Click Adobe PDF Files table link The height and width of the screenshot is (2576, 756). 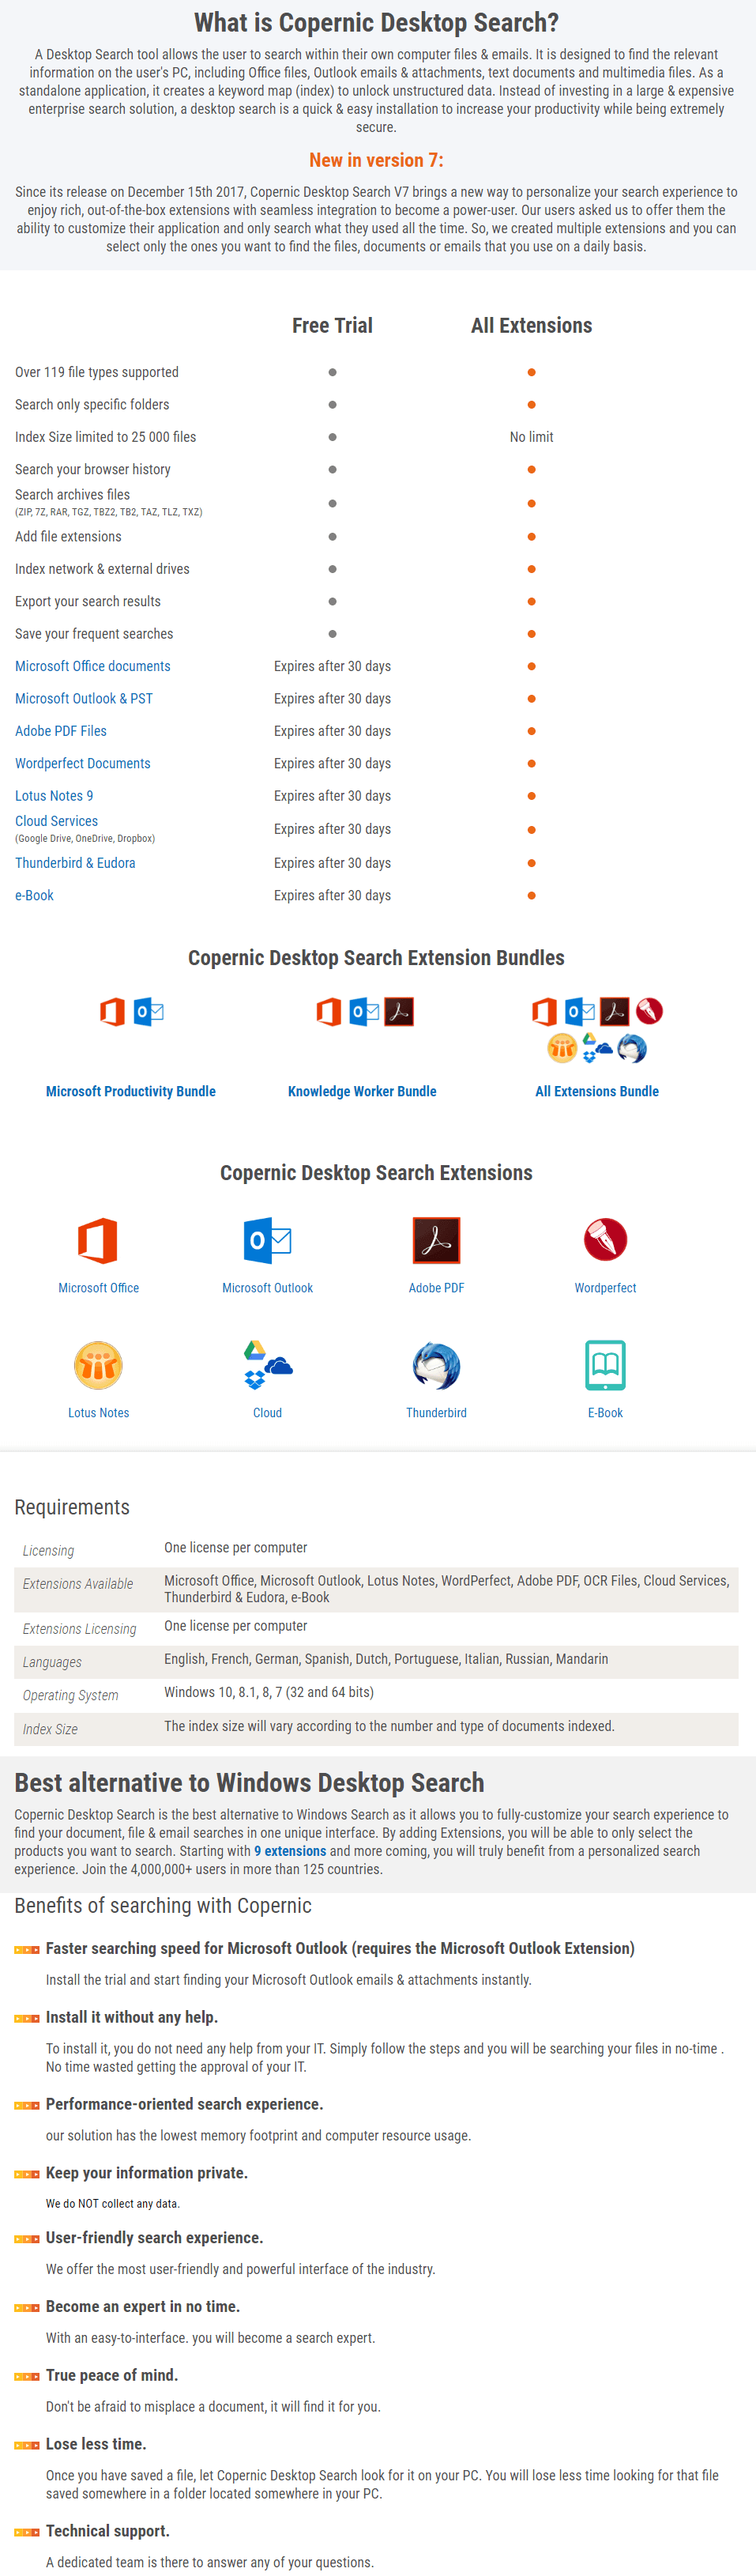61,731
